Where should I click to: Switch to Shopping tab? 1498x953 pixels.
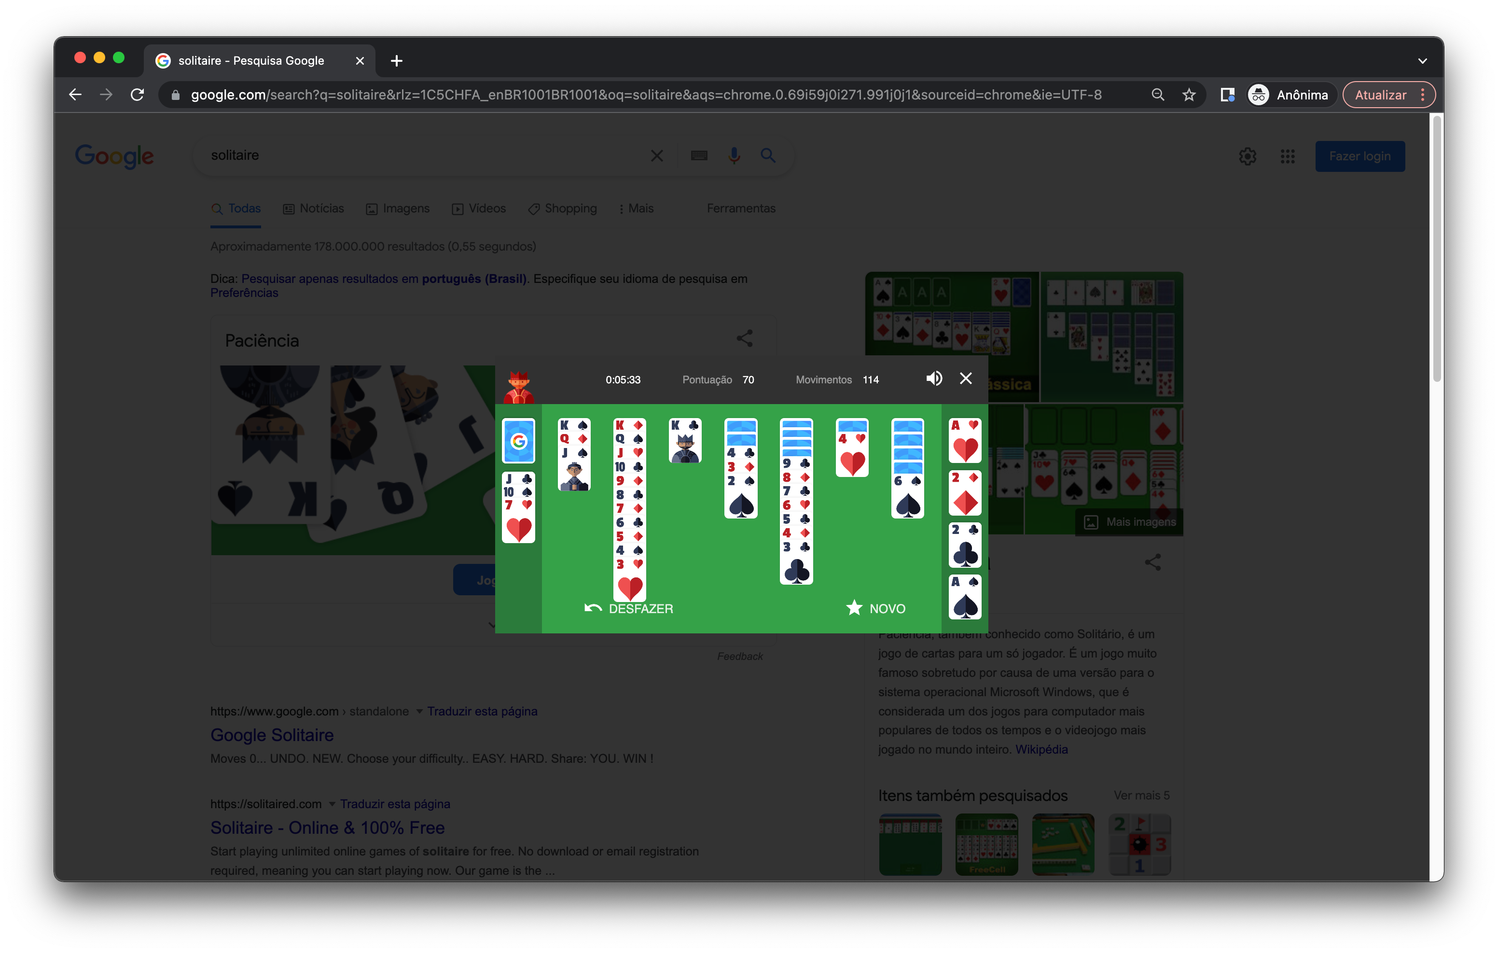point(562,209)
